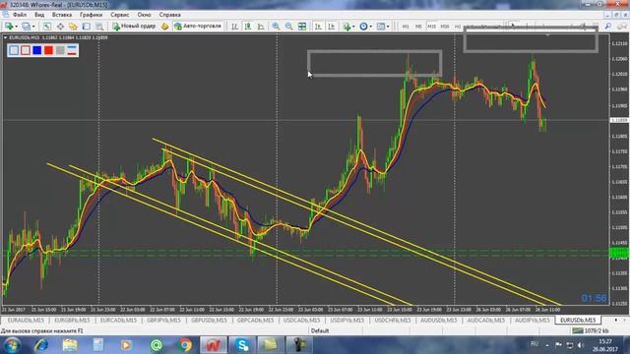Tile chart windows with grid icon

(x=302, y=27)
